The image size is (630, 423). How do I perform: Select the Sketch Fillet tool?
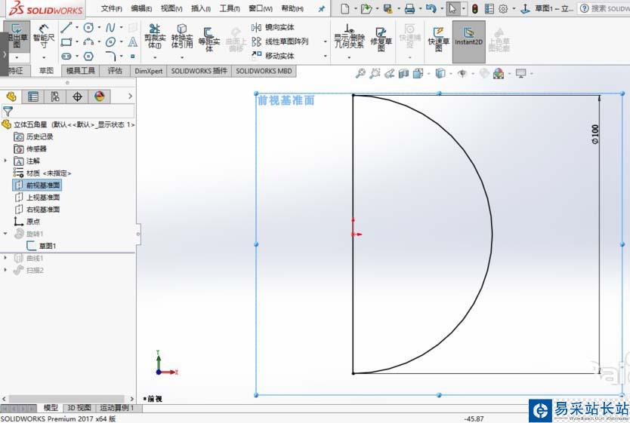(x=110, y=56)
